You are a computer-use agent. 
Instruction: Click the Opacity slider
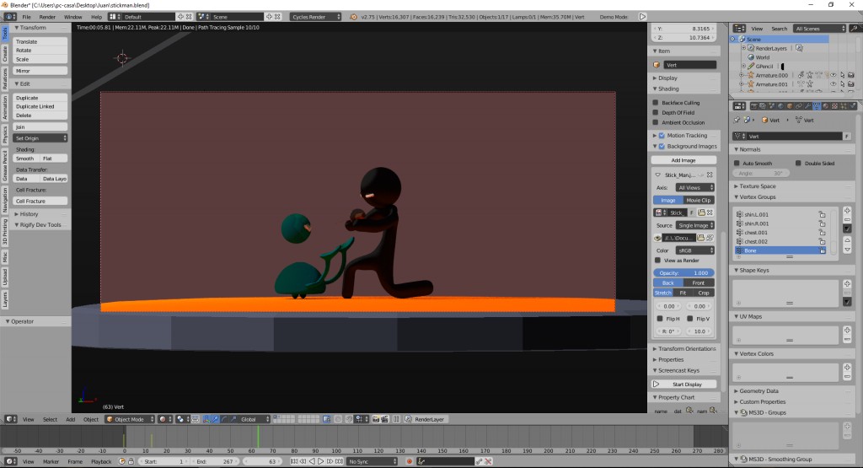click(683, 272)
